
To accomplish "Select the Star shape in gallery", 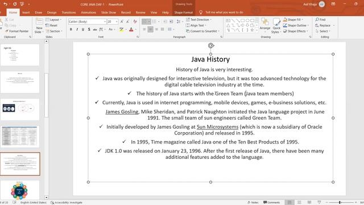I will pos(252,30).
